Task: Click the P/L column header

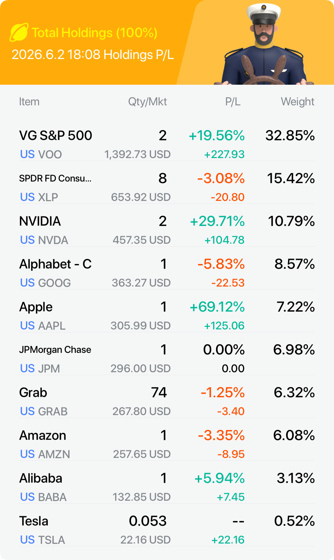Action: pos(233,102)
